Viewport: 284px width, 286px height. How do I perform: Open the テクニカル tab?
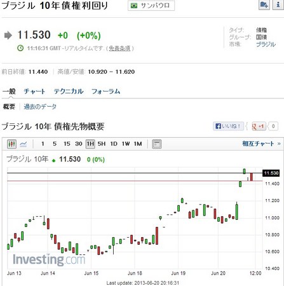(x=69, y=92)
